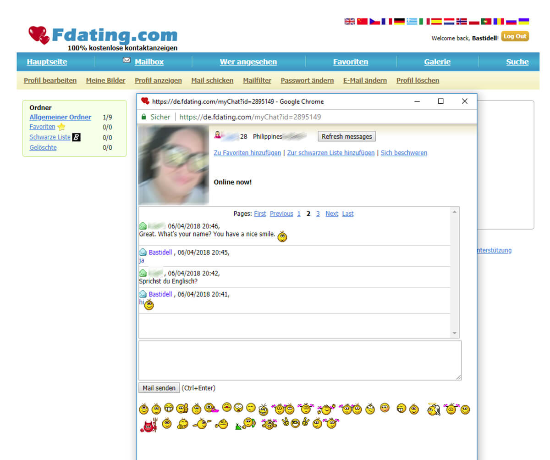The width and height of the screenshot is (550, 460).
Task: Insert the thumbs-up emoticon
Action: click(x=182, y=409)
